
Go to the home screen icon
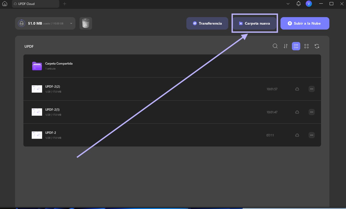[4, 4]
